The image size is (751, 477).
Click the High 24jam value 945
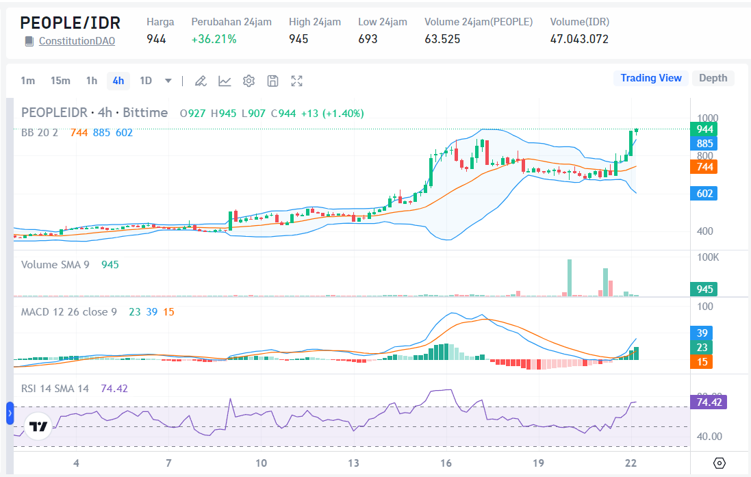(x=298, y=39)
